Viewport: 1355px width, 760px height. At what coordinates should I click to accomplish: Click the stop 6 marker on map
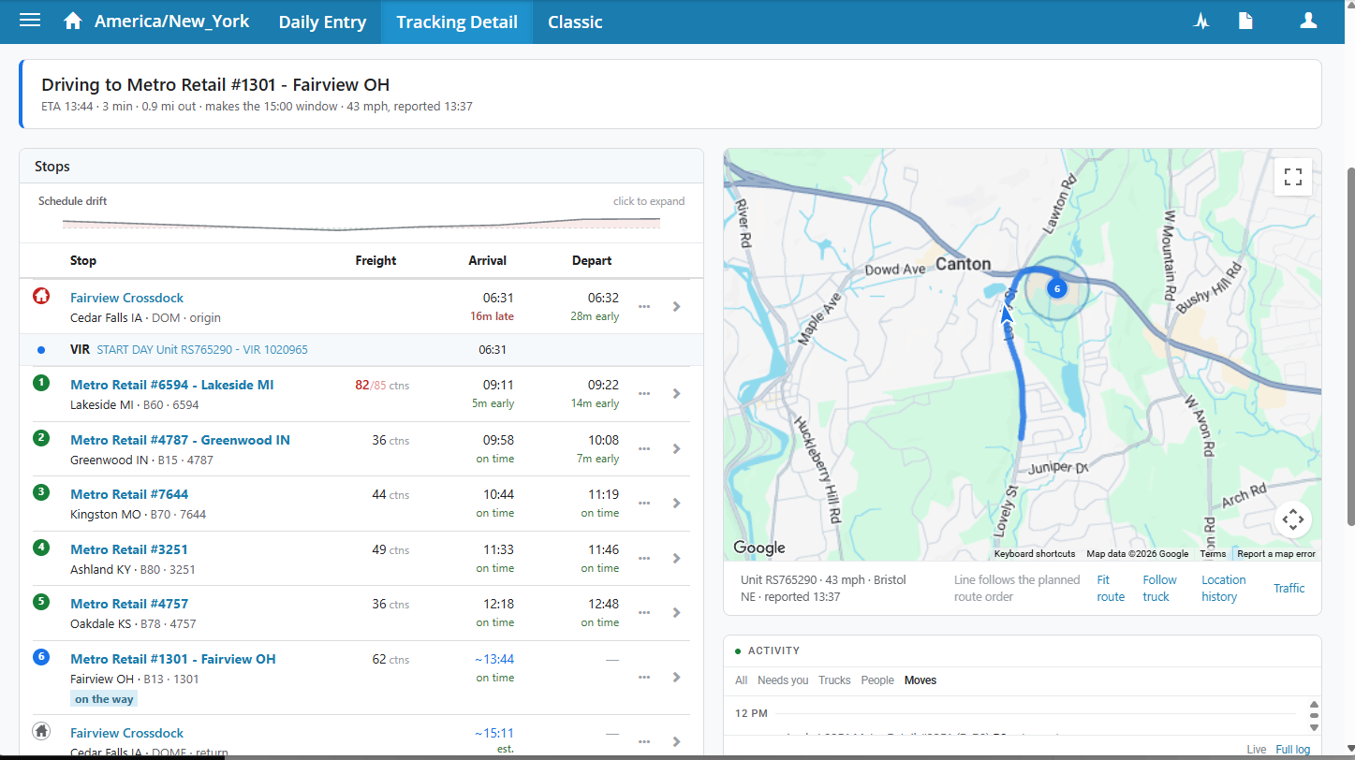[1056, 288]
